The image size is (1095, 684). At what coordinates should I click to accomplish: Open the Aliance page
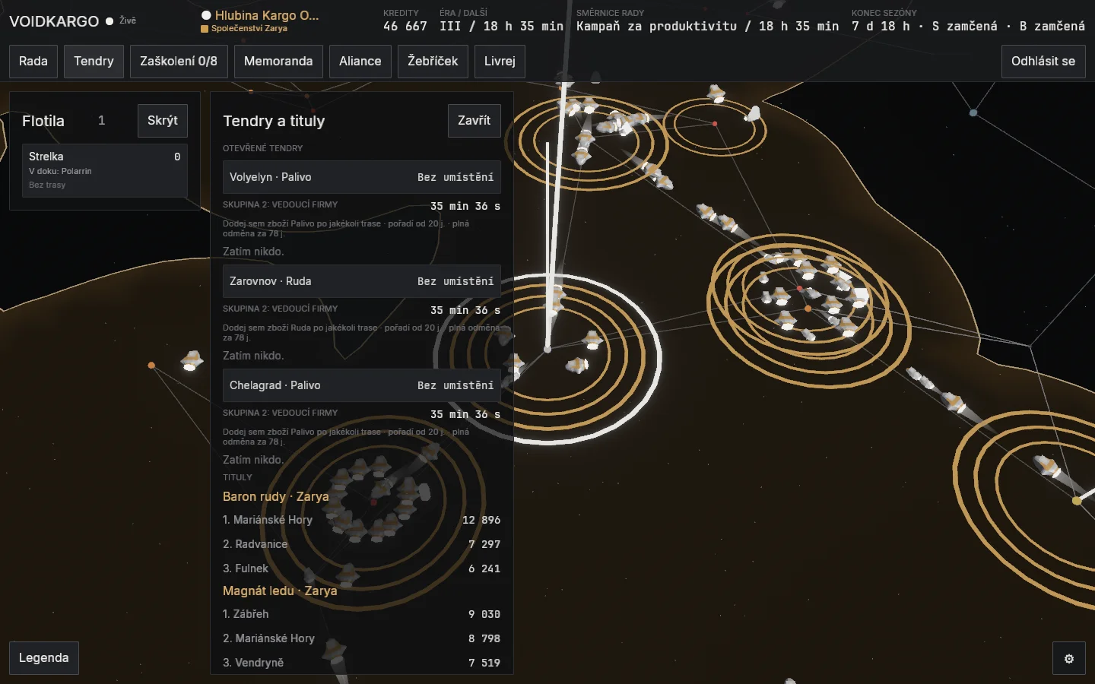tap(360, 62)
